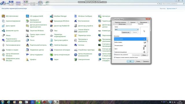The image size is (185, 104).
Task: Open InterBase Manager item
Action: coord(58,16)
